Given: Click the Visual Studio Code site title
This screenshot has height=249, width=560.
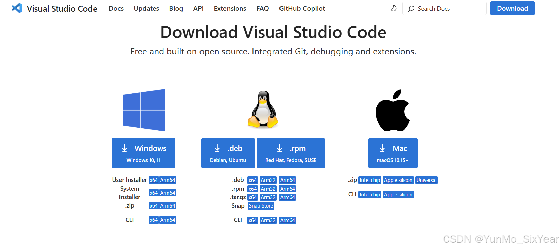Looking at the screenshot, I should pos(62,9).
